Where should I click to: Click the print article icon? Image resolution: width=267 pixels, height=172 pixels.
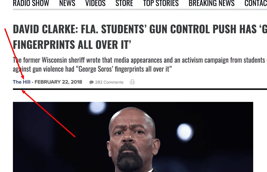pos(132,82)
